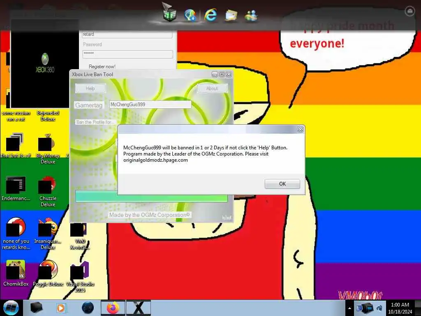
Task: Maximize the Xbox Live Ban Tool window
Action: tap(222, 74)
